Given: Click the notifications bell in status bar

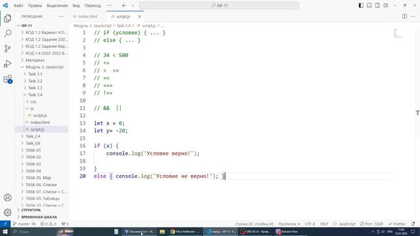Looking at the screenshot, I should [x=413, y=224].
